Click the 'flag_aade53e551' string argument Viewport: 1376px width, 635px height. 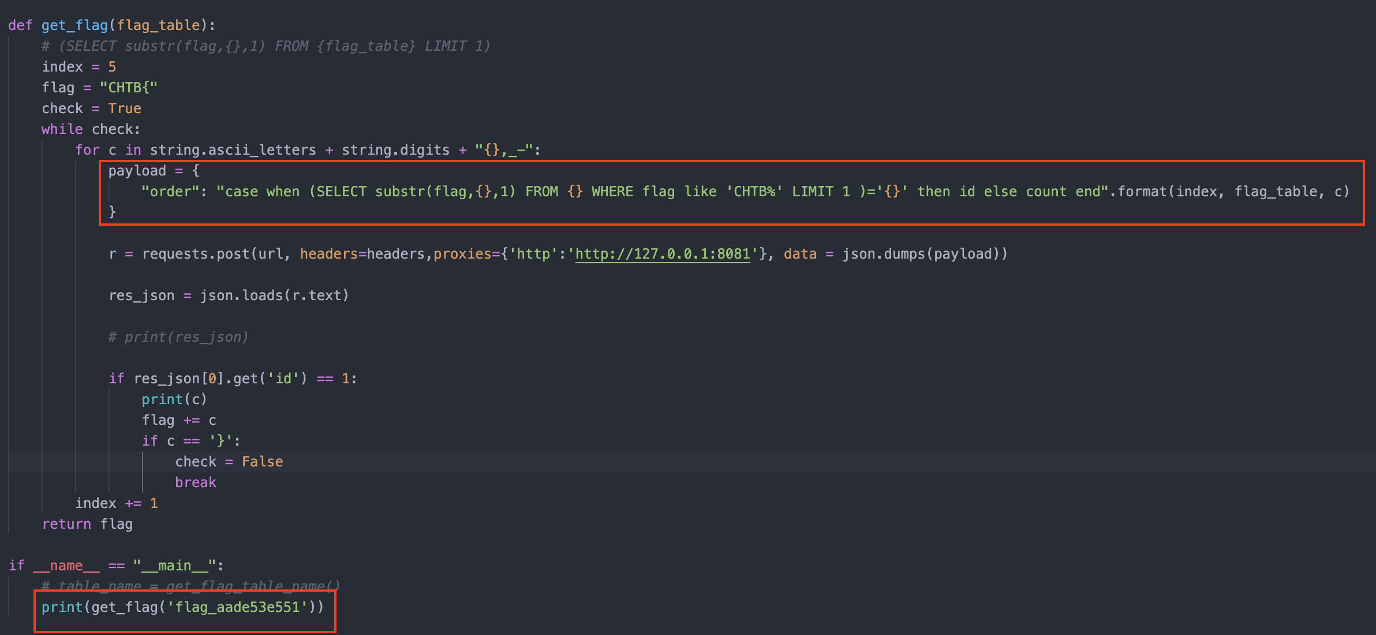[237, 607]
